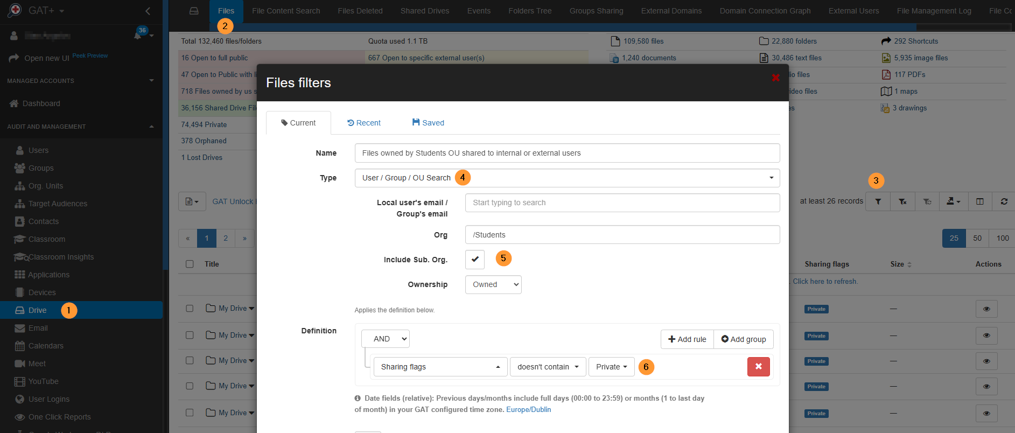Image resolution: width=1015 pixels, height=433 pixels.
Task: Clear filter with funnel-x icon
Action: coord(902,201)
